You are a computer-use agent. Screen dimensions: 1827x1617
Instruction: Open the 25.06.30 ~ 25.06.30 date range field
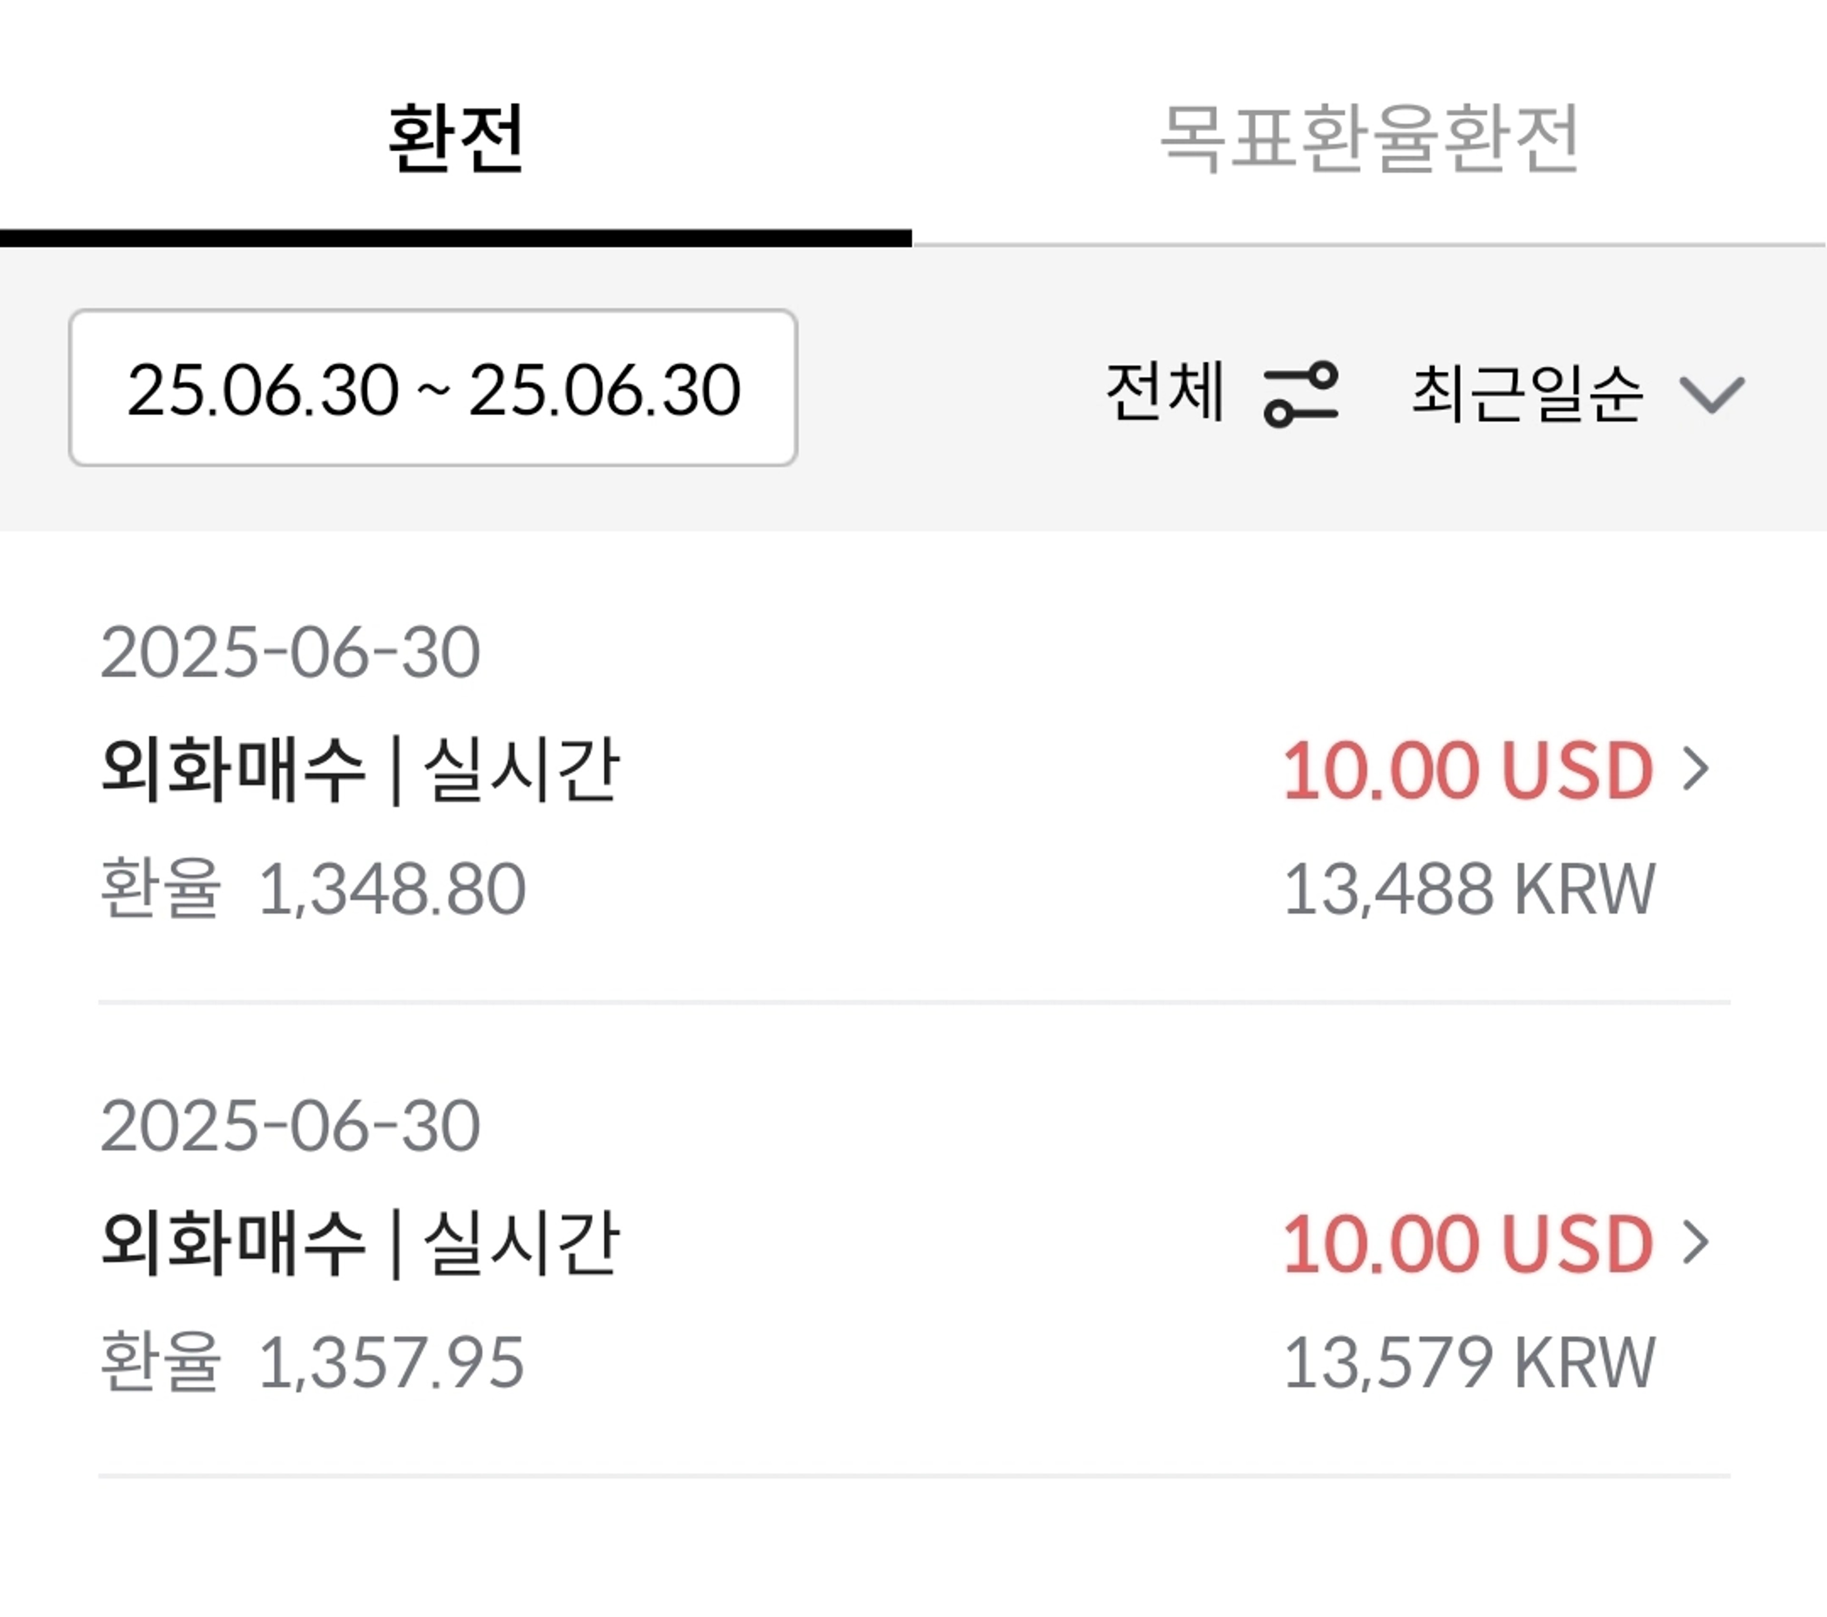tap(432, 388)
